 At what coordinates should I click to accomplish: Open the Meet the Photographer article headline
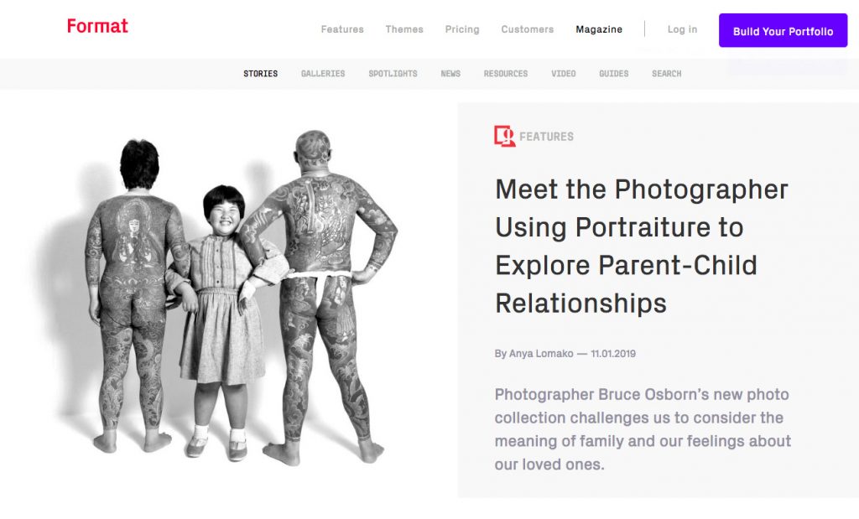click(x=641, y=246)
